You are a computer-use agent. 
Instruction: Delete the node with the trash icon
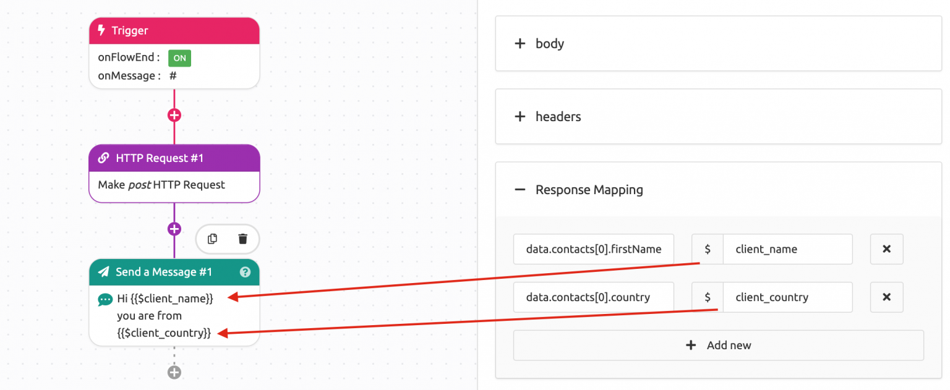(242, 239)
